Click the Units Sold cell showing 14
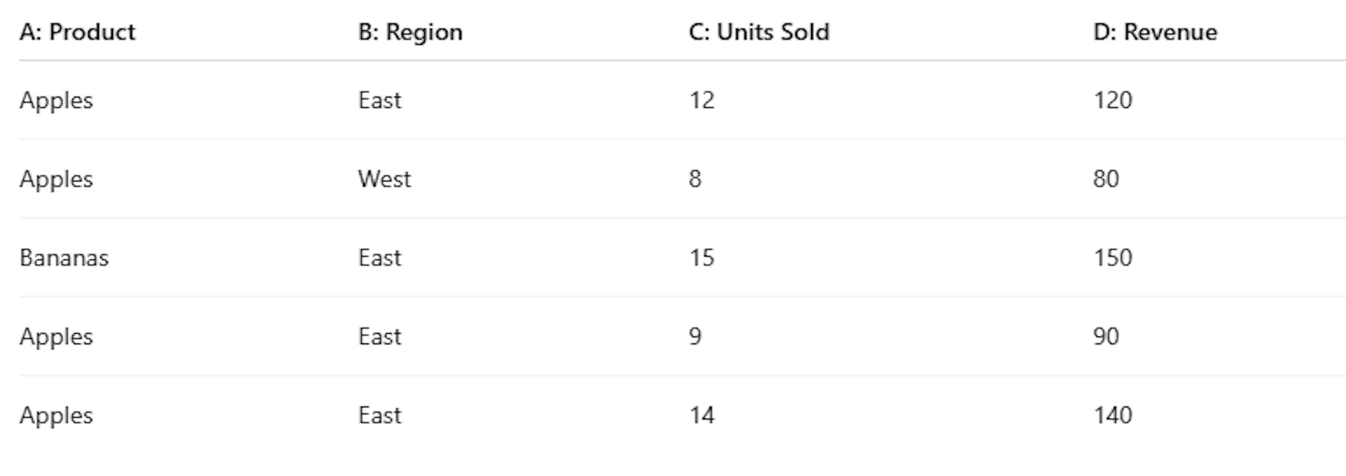This screenshot has height=476, width=1346. coord(702,416)
